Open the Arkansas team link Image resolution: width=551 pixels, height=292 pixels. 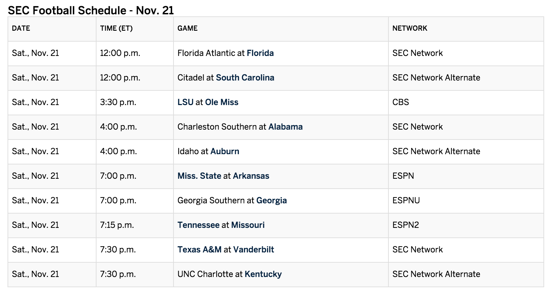251,176
